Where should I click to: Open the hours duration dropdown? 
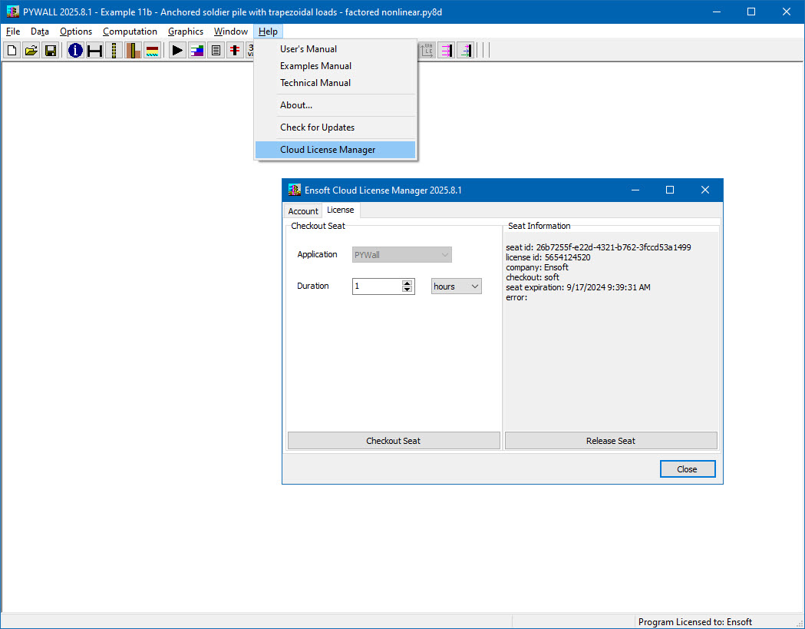pyautogui.click(x=456, y=286)
